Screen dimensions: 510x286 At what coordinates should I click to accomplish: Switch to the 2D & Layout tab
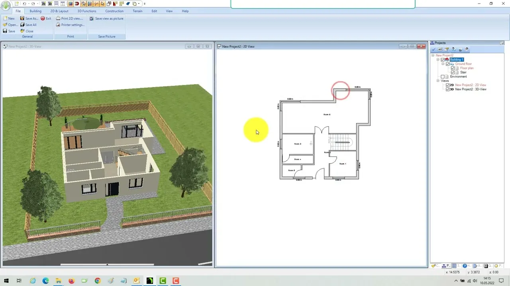tap(59, 11)
